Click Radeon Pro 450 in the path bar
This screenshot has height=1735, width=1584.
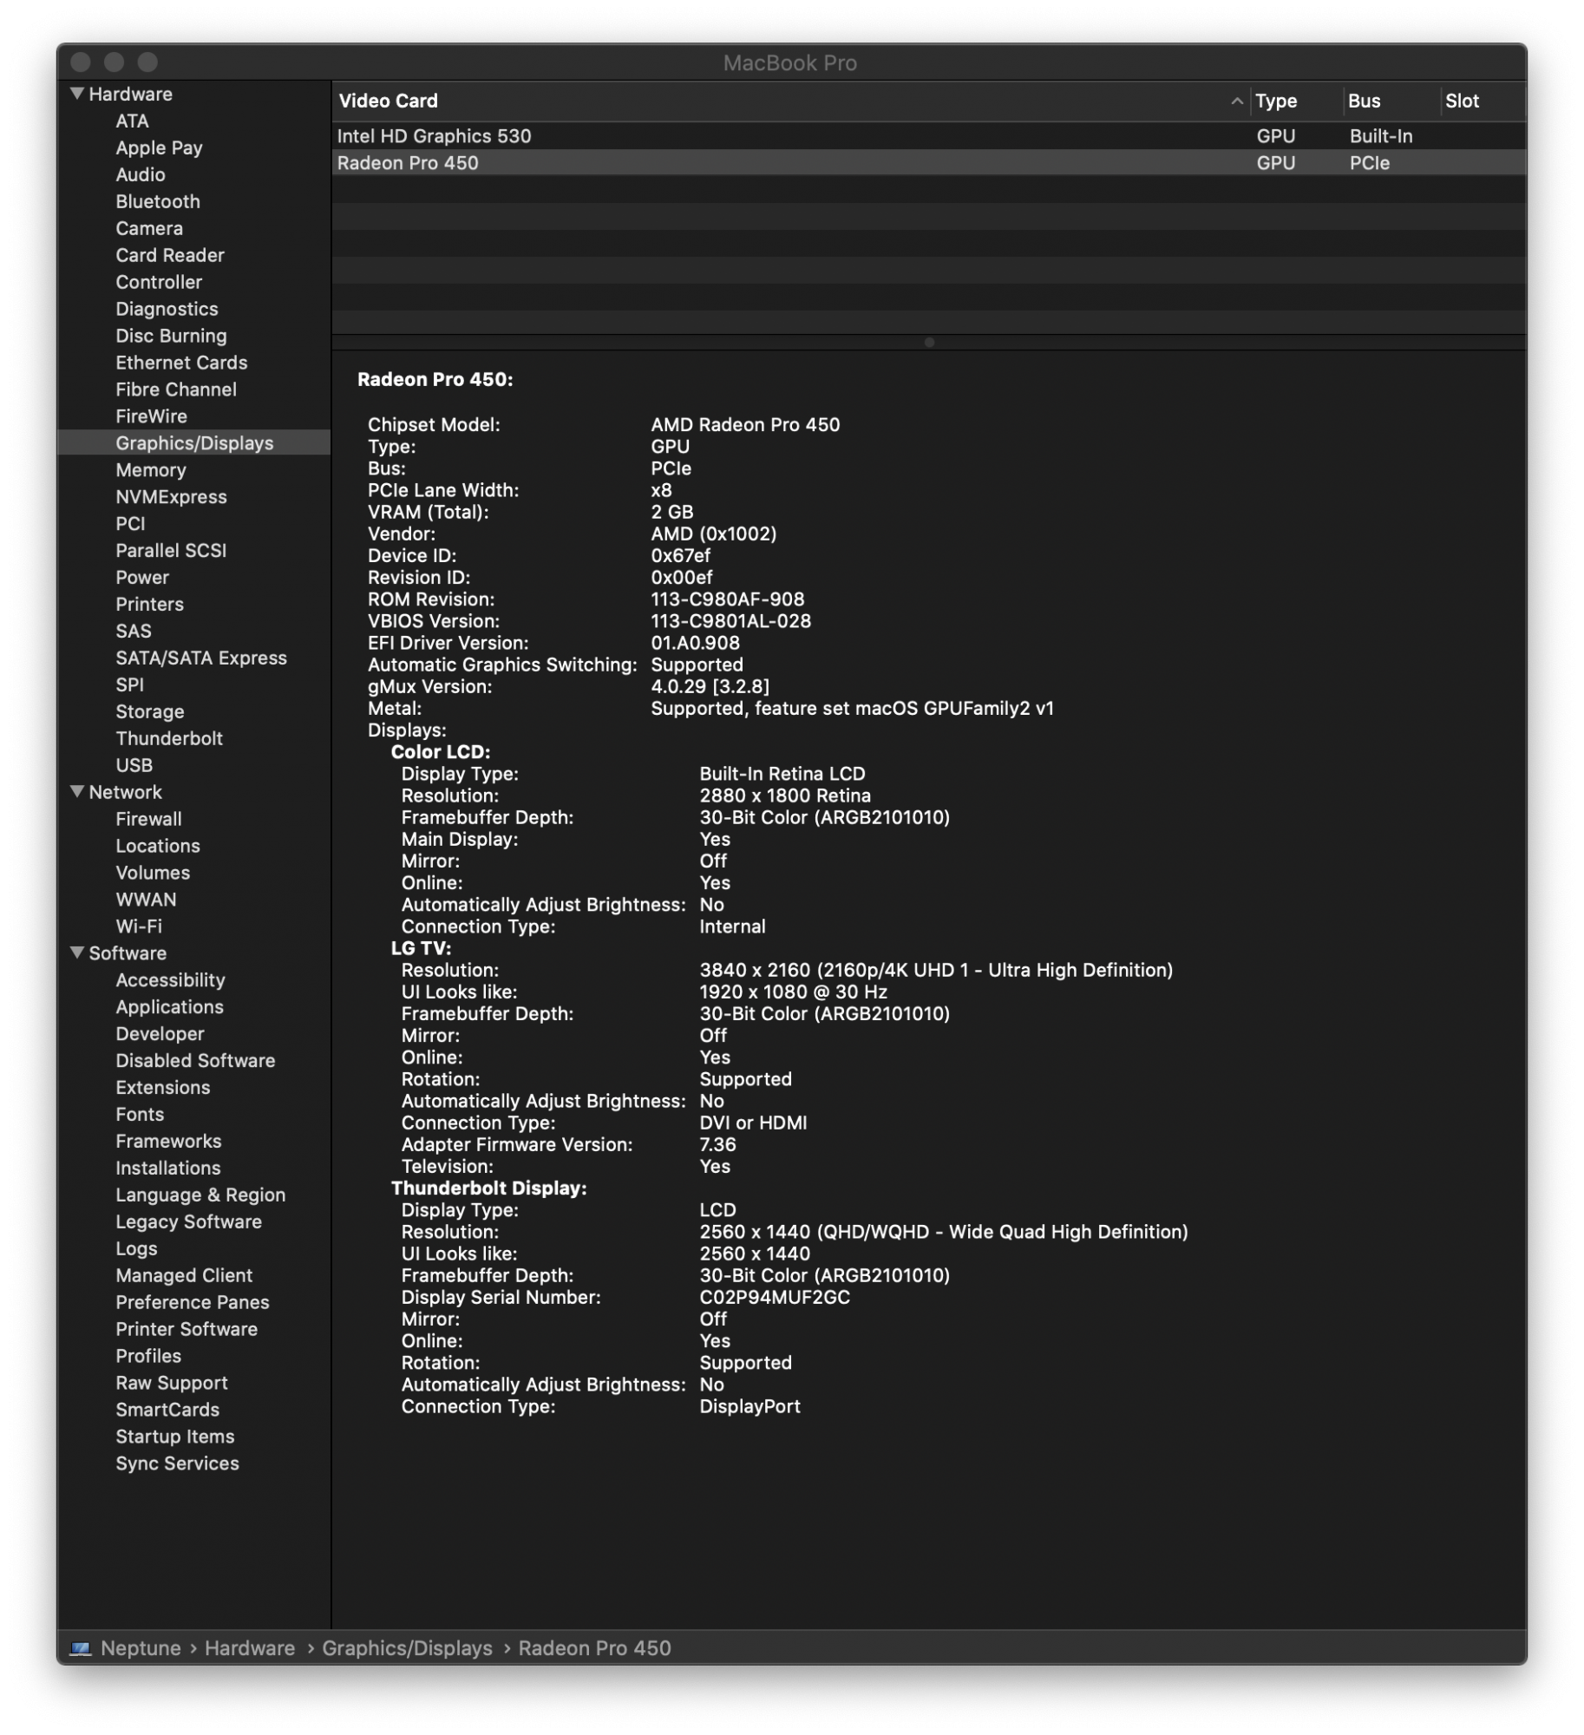click(594, 1647)
